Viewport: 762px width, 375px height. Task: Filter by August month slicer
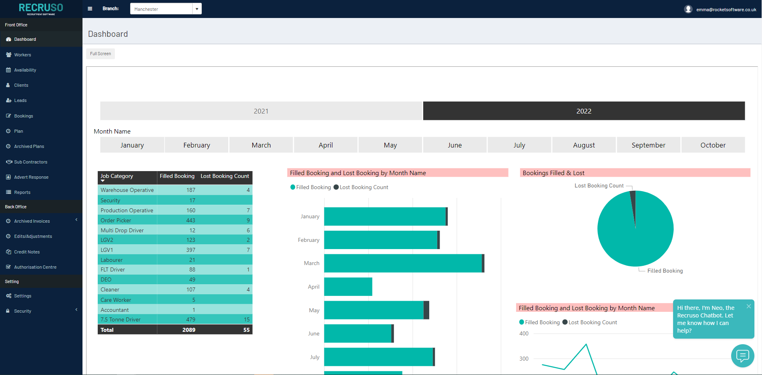[584, 145]
